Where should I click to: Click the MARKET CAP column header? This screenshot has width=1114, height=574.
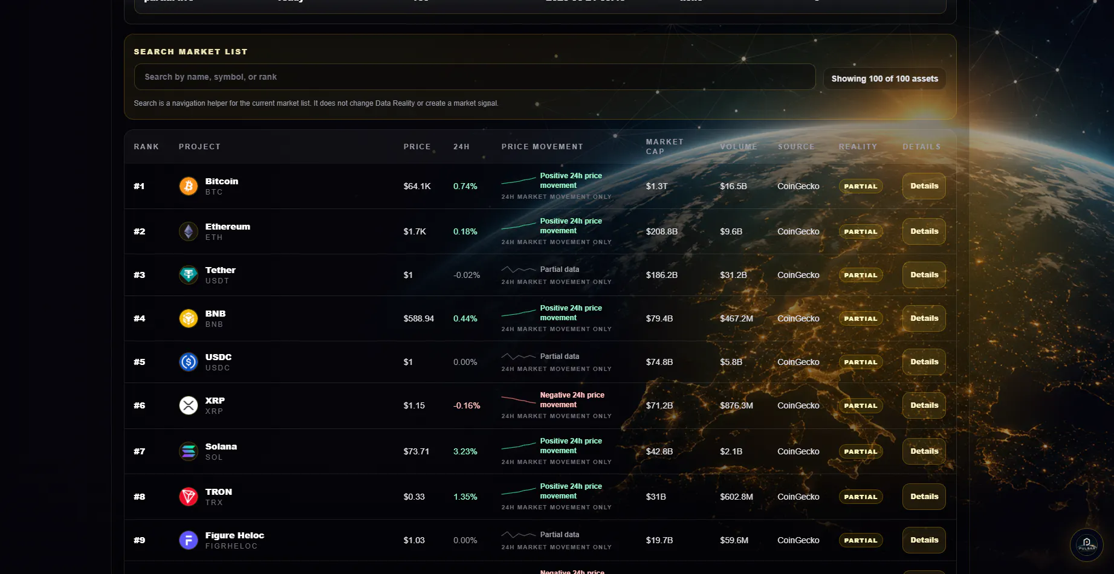tap(664, 147)
